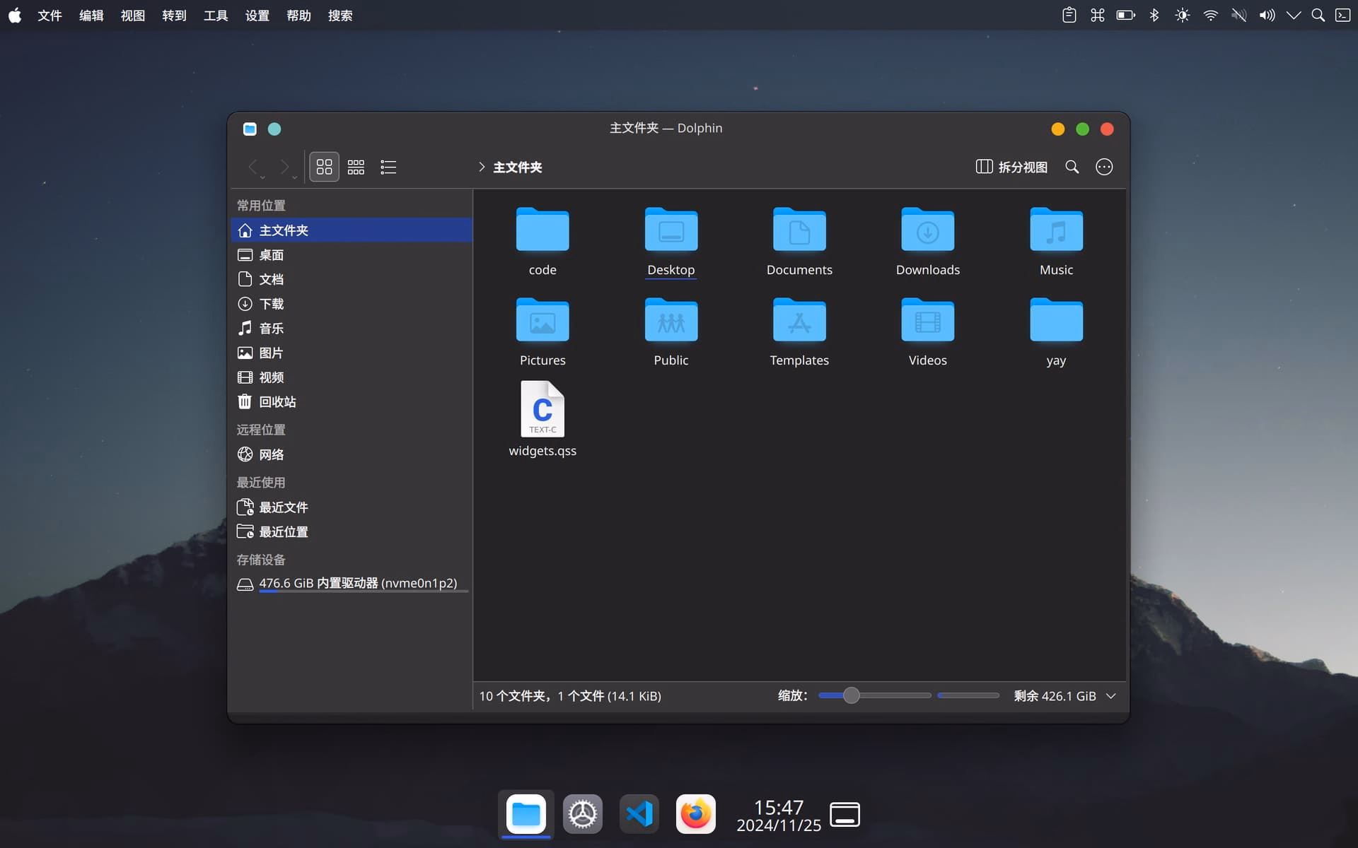Open Firefox from the dock
The image size is (1358, 848).
coord(696,814)
